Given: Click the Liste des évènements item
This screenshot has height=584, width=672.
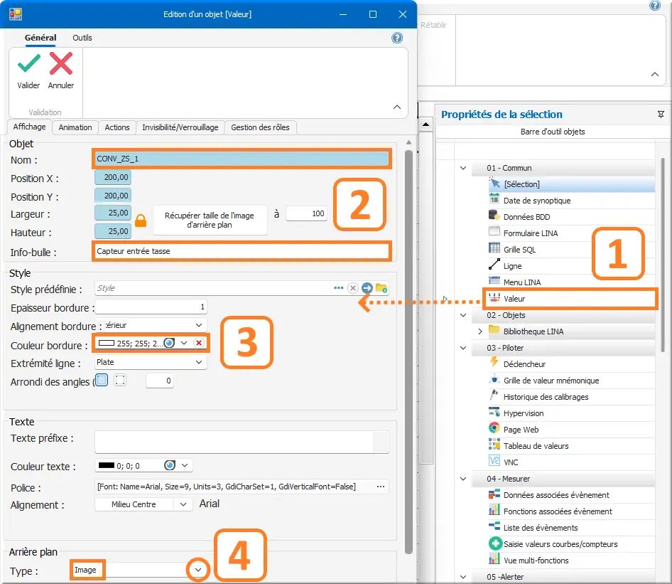Looking at the screenshot, I should (572, 528).
